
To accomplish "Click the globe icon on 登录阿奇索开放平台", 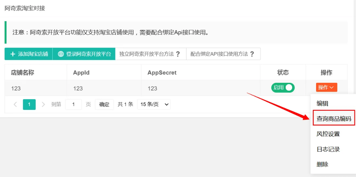I will [61, 54].
